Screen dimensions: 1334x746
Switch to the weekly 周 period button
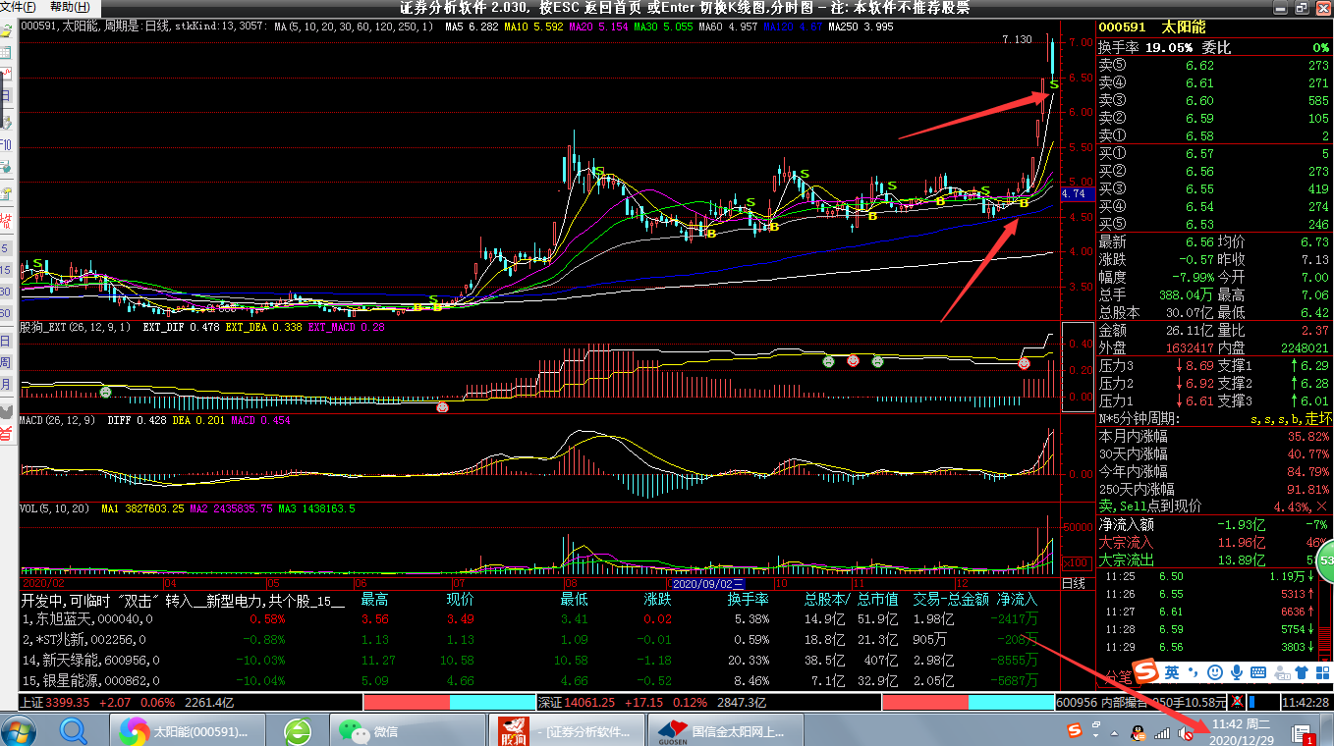[6, 362]
